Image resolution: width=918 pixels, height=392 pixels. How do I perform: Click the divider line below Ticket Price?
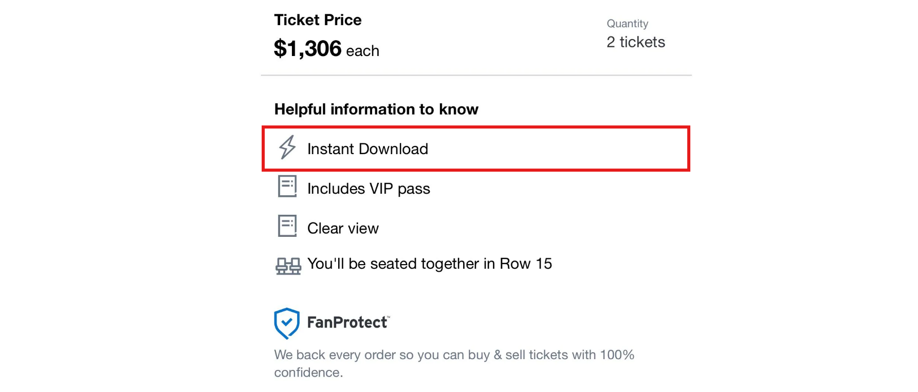[476, 76]
